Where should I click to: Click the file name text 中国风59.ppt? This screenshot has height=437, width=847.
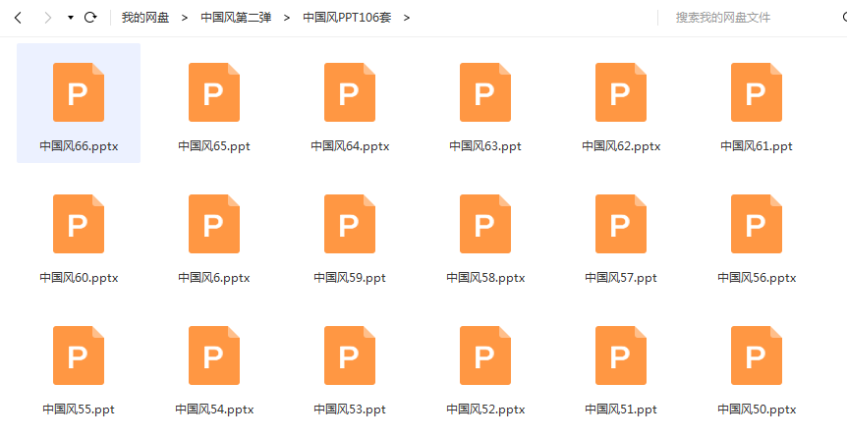point(350,278)
